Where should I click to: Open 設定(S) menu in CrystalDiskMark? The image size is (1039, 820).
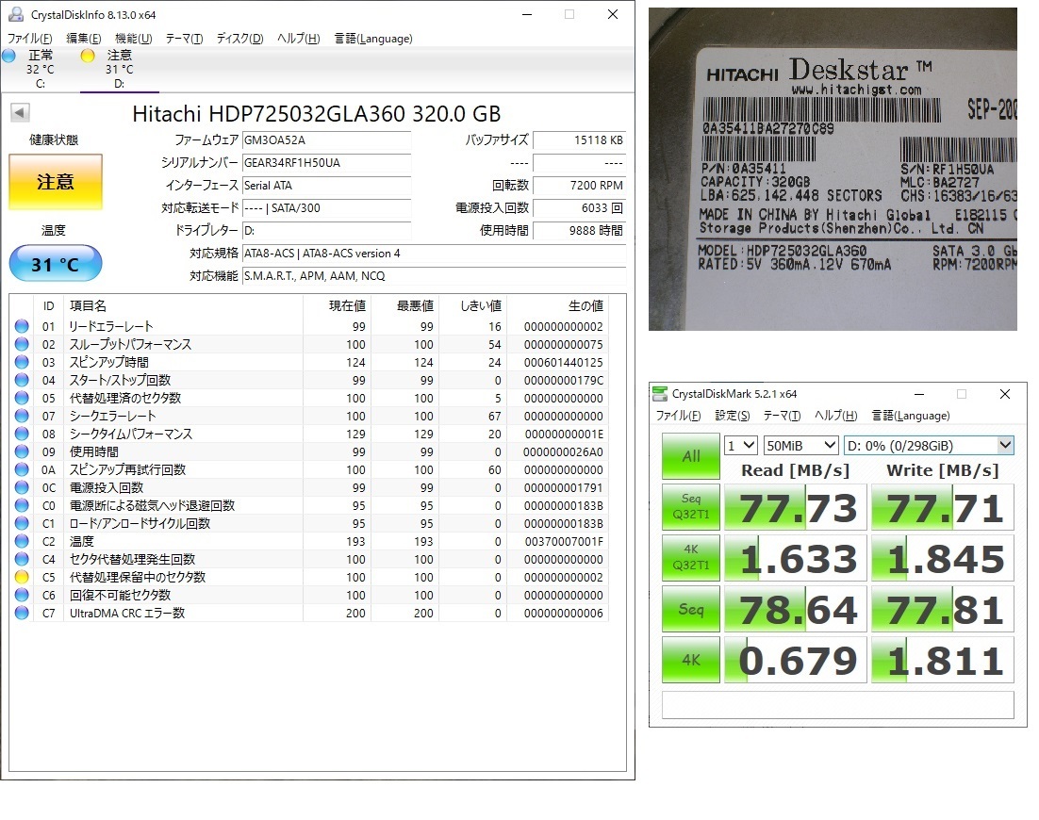[x=733, y=416]
